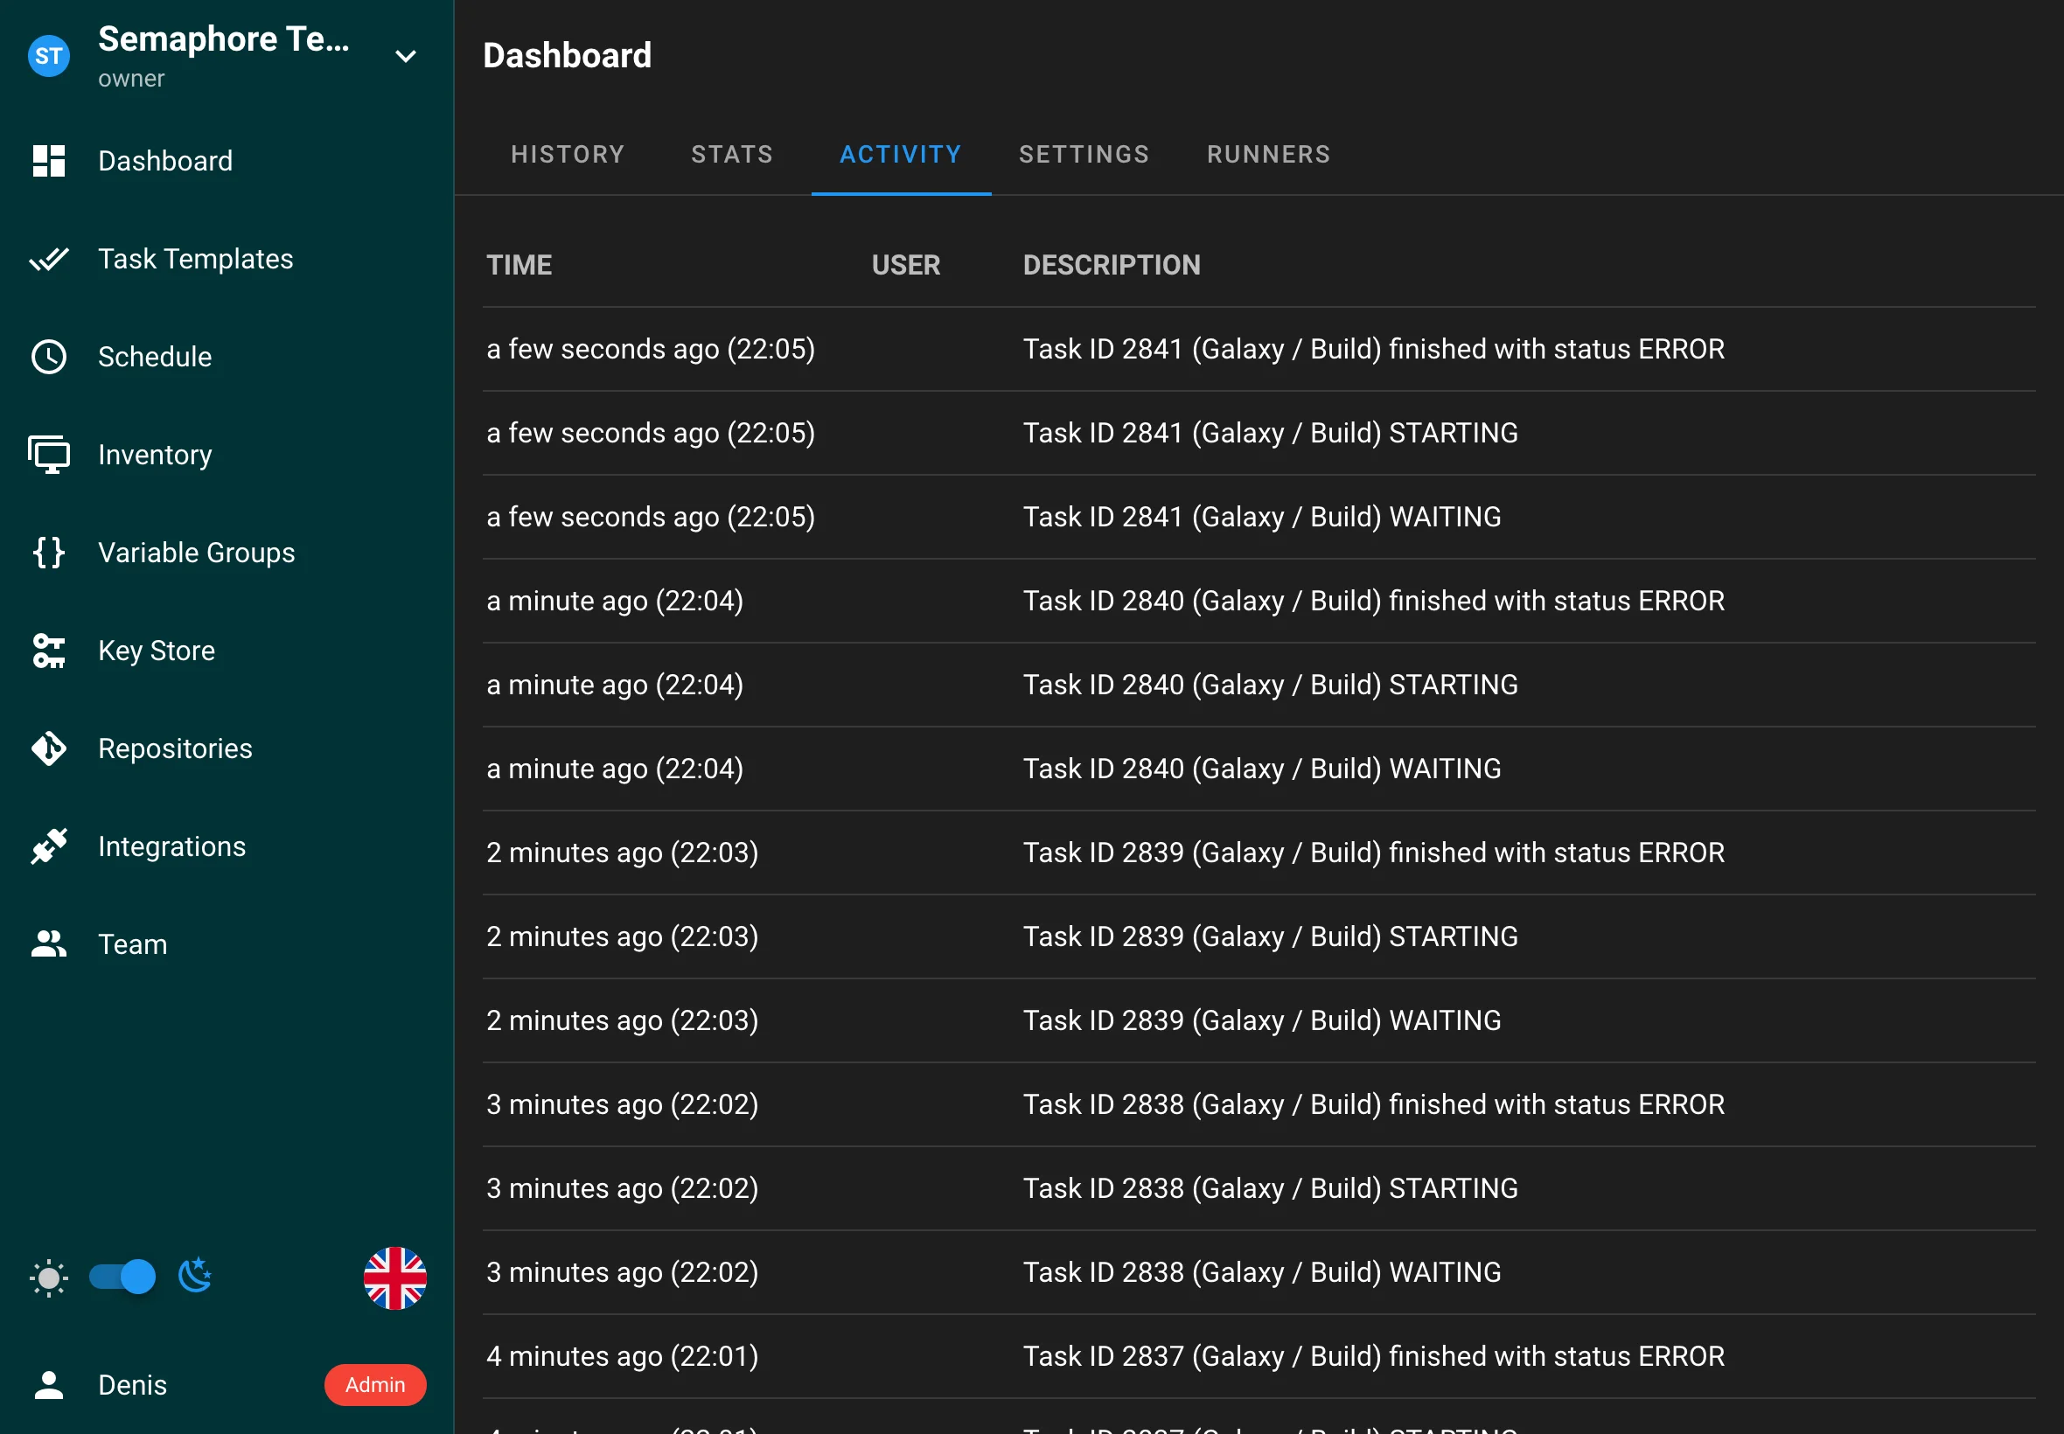This screenshot has height=1434, width=2064.
Task: Click the Dashboard grid icon in sidebar
Action: tap(48, 161)
